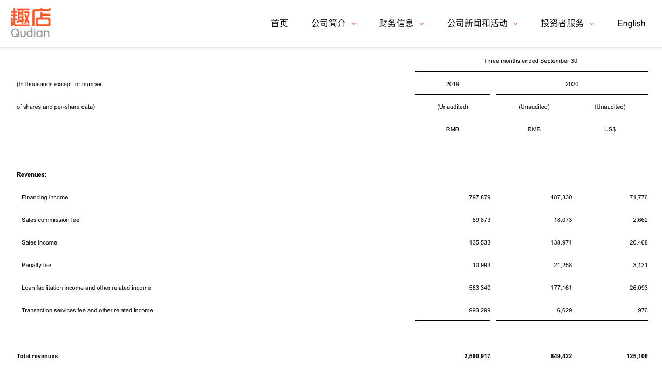Click the 2,590,917 total revenues value

[x=477, y=356]
